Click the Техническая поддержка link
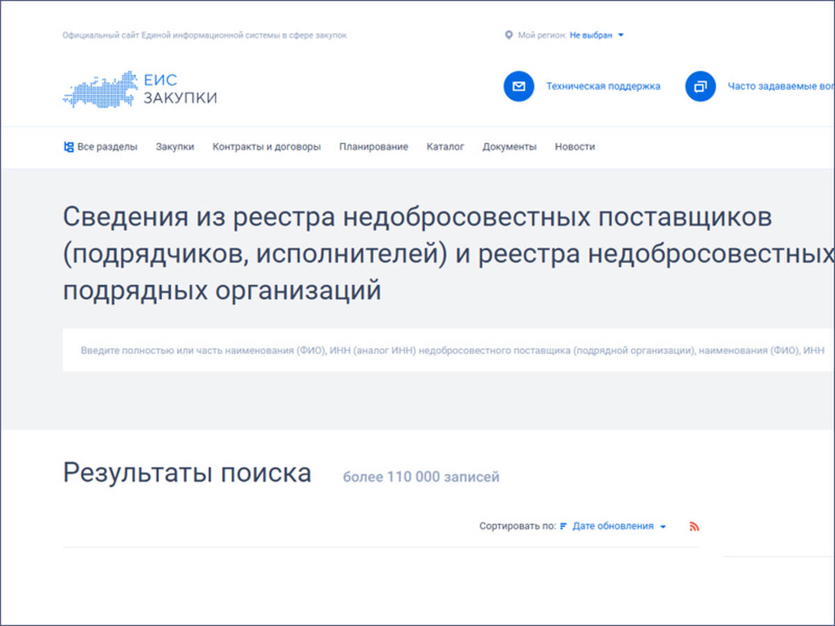 (x=603, y=87)
